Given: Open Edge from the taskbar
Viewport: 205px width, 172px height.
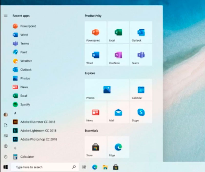Looking at the screenshot, I should [x=95, y=167].
